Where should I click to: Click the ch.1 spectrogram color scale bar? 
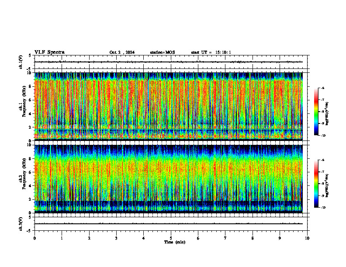pos(316,112)
